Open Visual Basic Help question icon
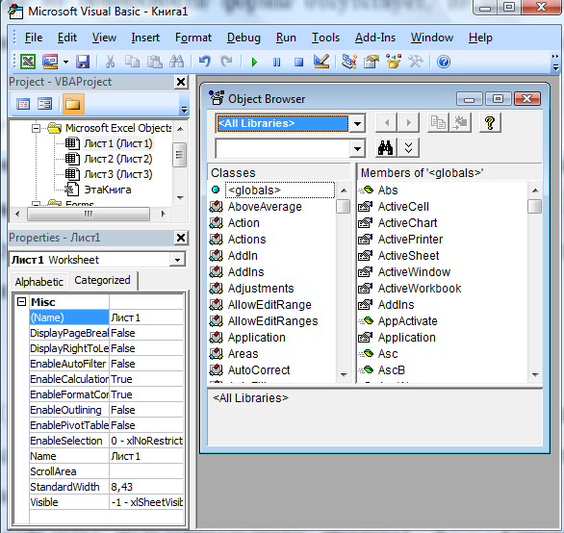The height and width of the screenshot is (533, 564). [x=444, y=62]
